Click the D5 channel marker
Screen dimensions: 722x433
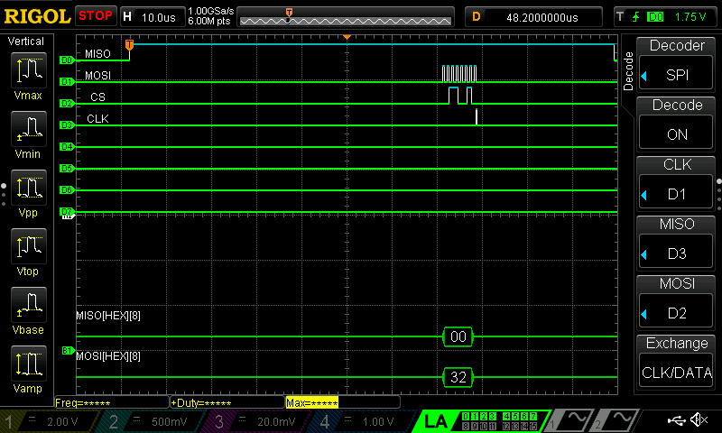click(67, 168)
